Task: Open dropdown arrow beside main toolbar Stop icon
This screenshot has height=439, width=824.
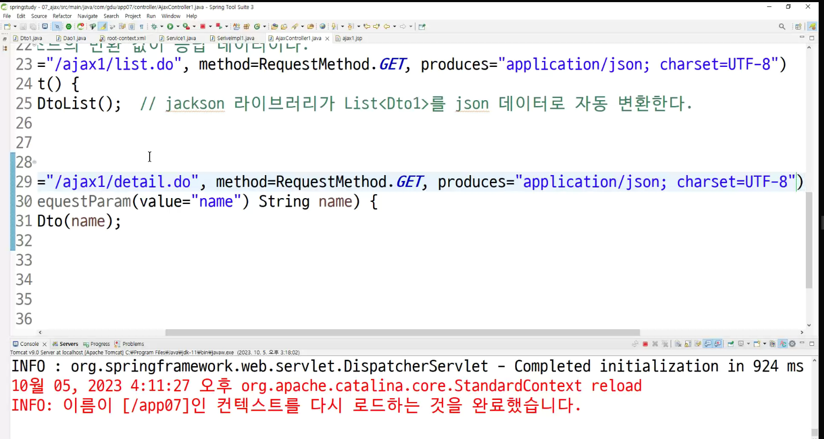Action: (x=210, y=26)
